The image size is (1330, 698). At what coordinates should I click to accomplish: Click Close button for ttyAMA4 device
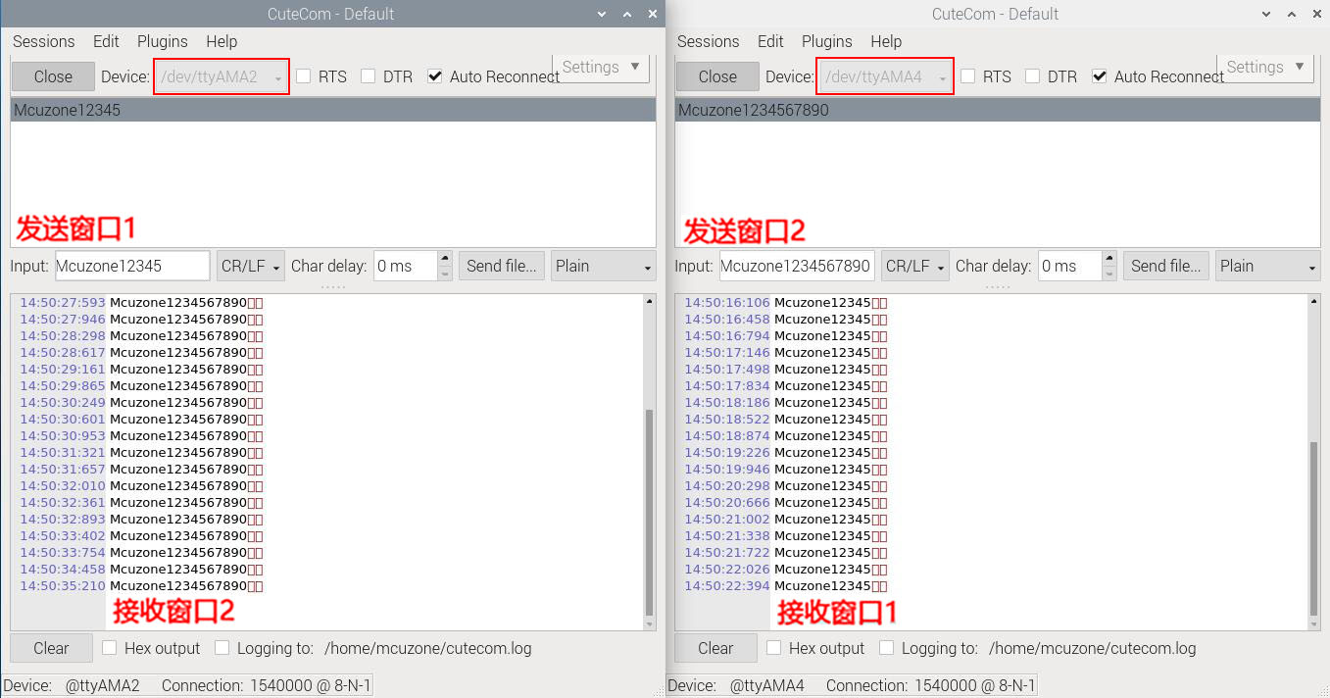tap(717, 76)
